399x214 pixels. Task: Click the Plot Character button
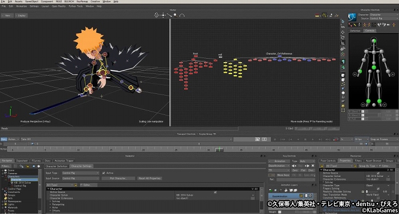[118, 178]
